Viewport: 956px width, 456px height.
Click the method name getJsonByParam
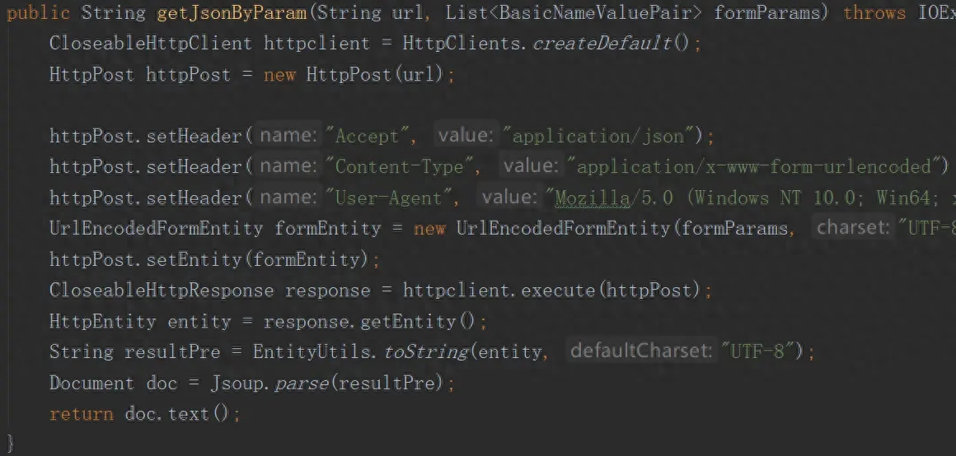232,13
